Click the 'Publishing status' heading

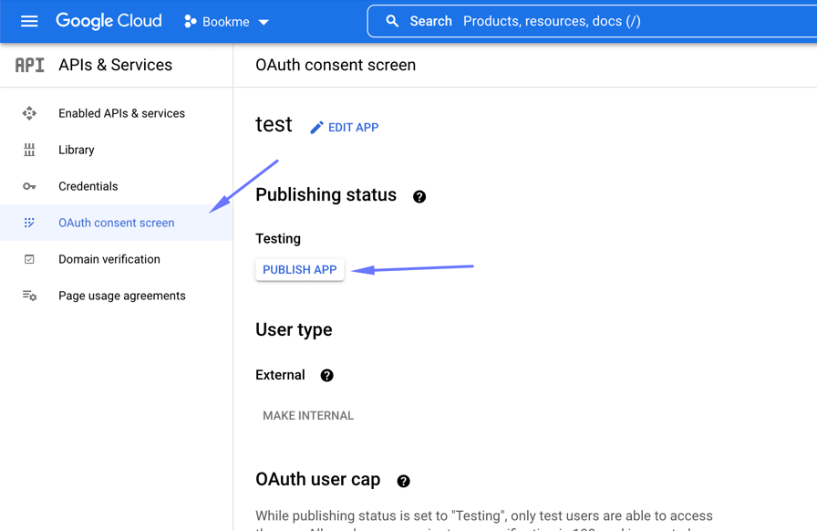coord(326,194)
